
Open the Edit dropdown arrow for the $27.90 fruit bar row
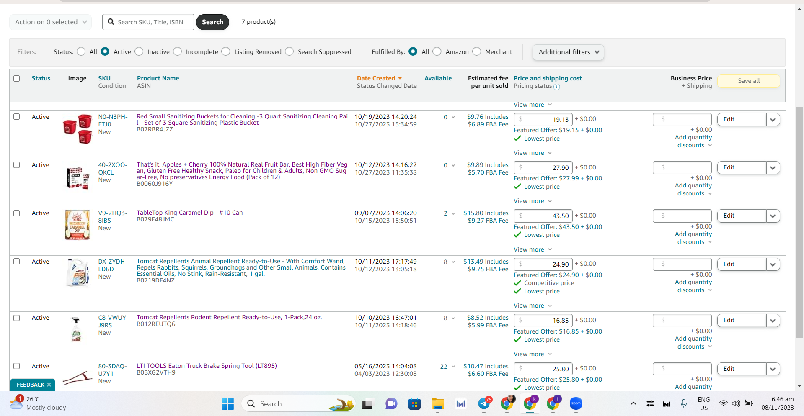click(773, 168)
